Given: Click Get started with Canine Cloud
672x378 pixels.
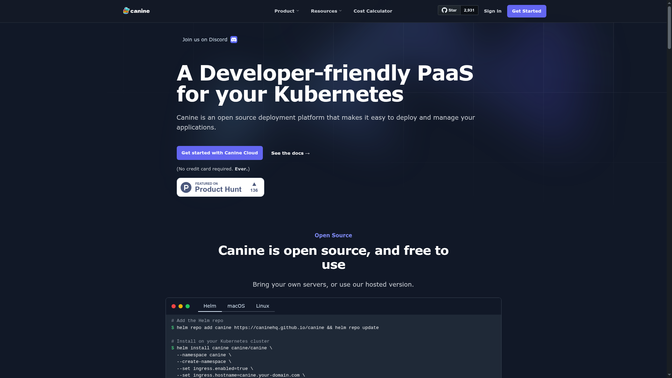Looking at the screenshot, I should 219,153.
